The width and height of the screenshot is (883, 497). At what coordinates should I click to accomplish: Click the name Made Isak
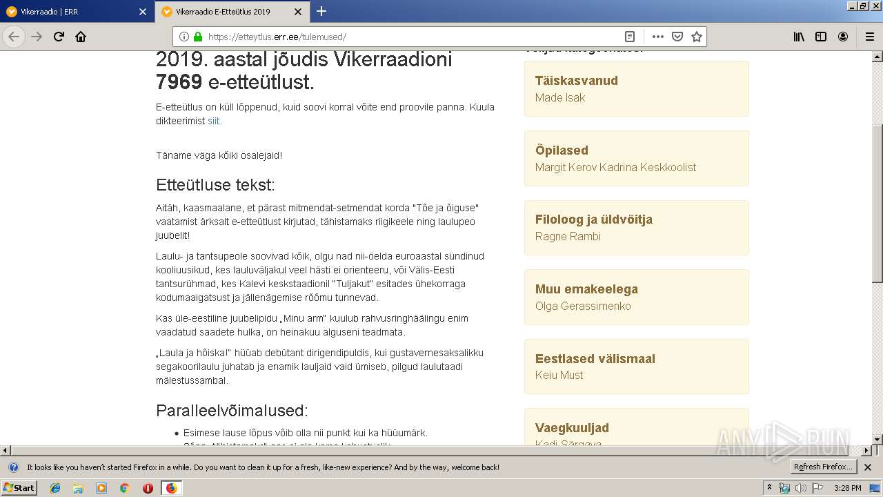[x=559, y=97]
